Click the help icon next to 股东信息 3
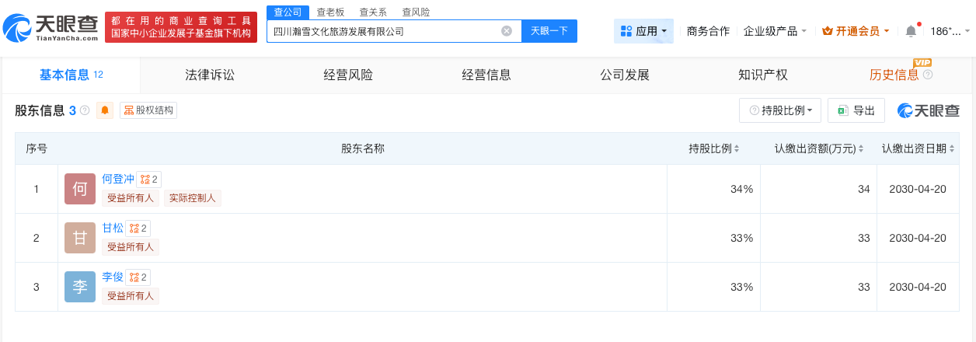The height and width of the screenshot is (342, 976). (85, 110)
